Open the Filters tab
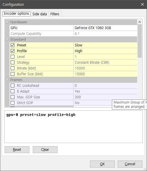The width and height of the screenshot is (147, 171). [x=55, y=14]
